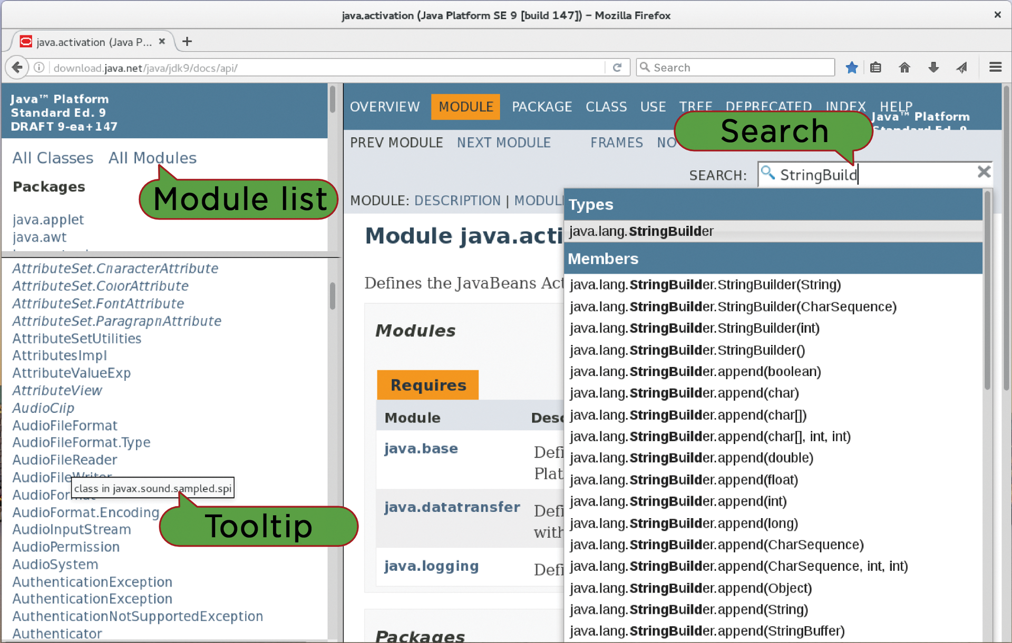Open the java.applet package

[48, 220]
